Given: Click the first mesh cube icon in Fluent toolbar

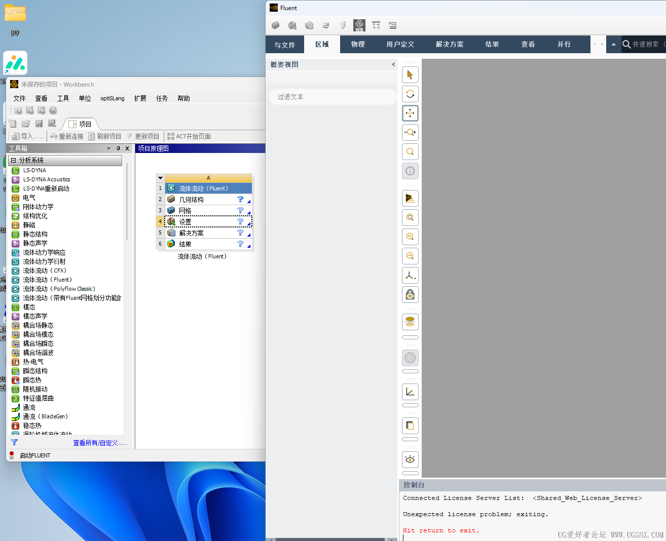Looking at the screenshot, I should (276, 25).
